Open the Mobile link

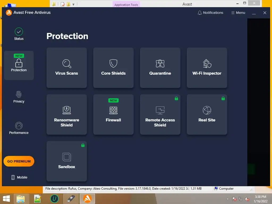[19, 177]
